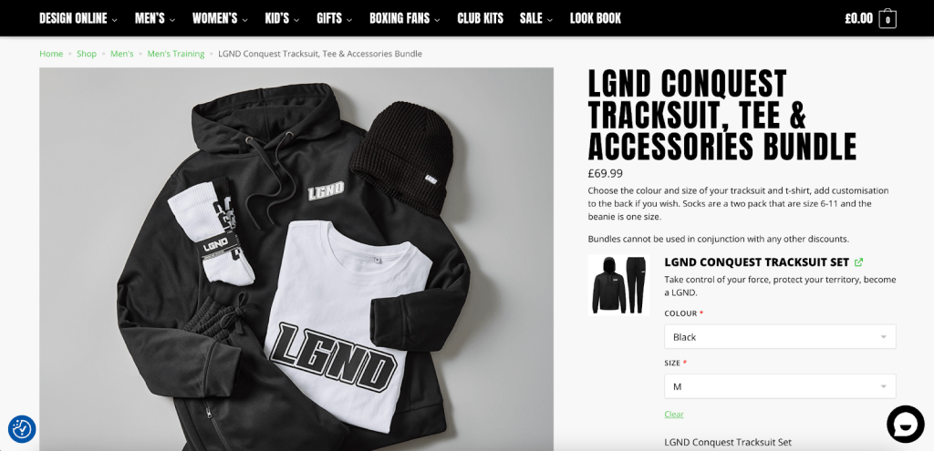
Task: Click the tracksuit set thumbnail image
Action: (x=618, y=285)
